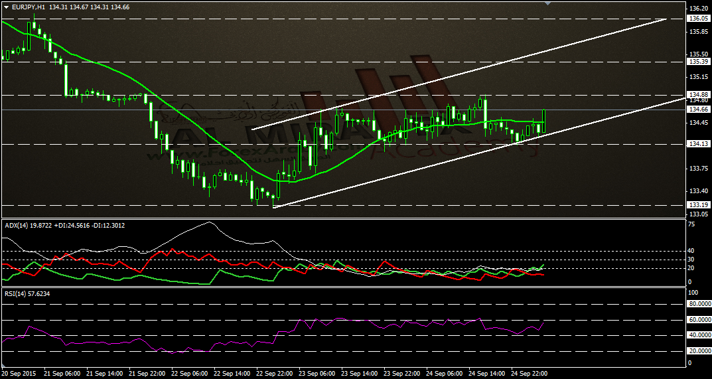Click the 20 Sep 2015 date label
The height and width of the screenshot is (379, 712).
[x=19, y=374]
